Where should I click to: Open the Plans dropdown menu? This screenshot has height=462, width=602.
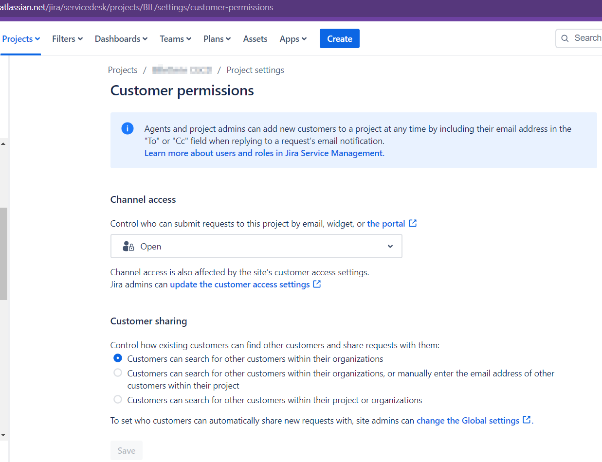pyautogui.click(x=217, y=39)
